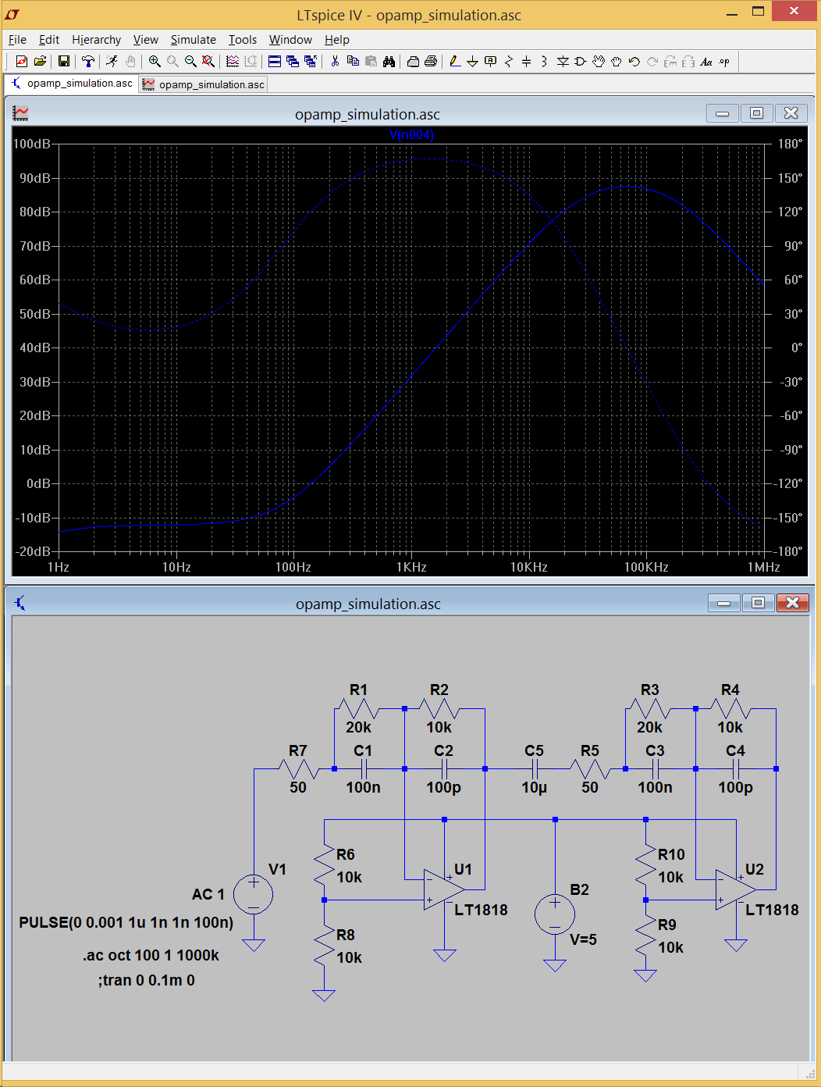The width and height of the screenshot is (821, 1087).
Task: Open the Simulate menu
Action: pos(193,40)
